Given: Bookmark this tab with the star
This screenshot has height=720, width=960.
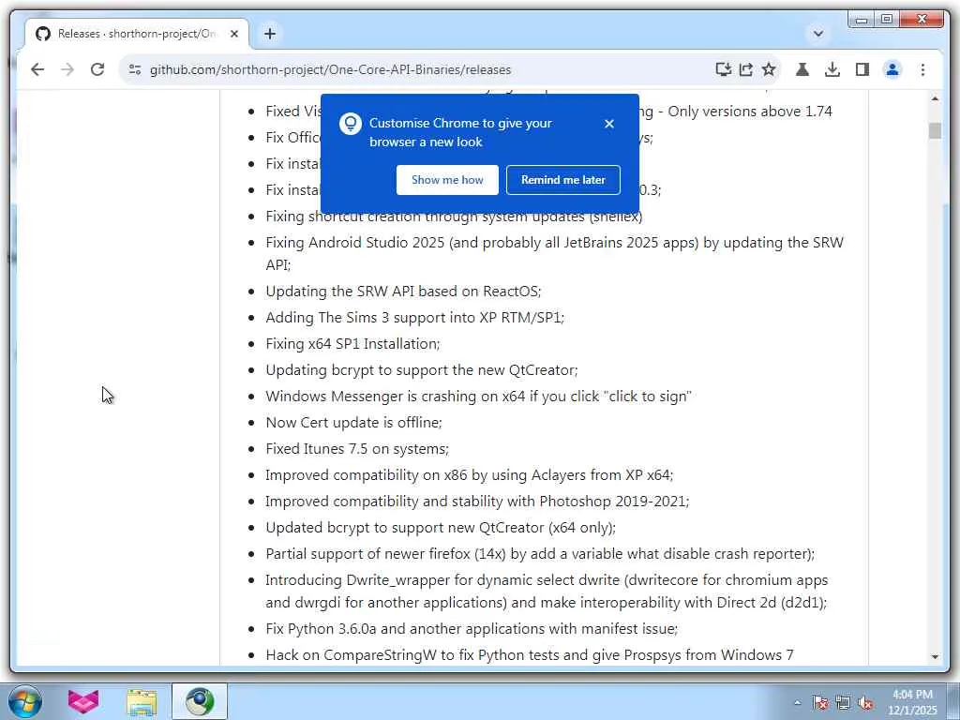Looking at the screenshot, I should click(x=769, y=69).
